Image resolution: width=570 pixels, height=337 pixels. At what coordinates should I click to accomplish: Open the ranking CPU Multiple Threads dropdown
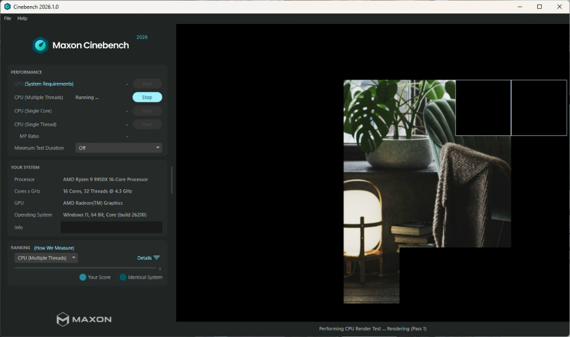[x=46, y=258]
